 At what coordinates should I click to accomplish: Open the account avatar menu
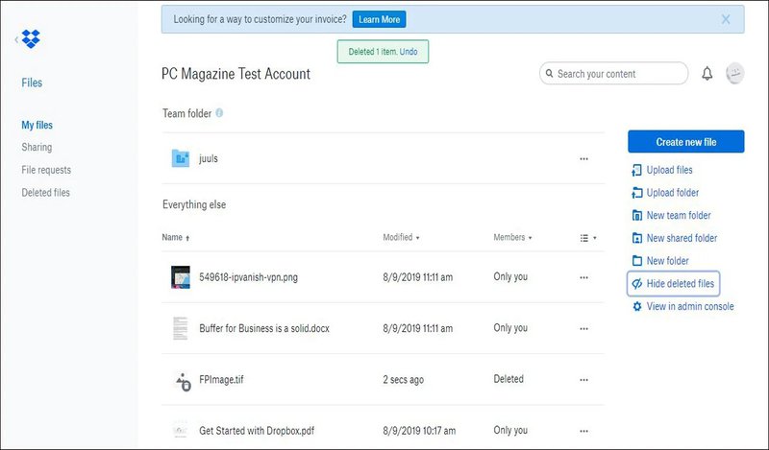point(734,74)
